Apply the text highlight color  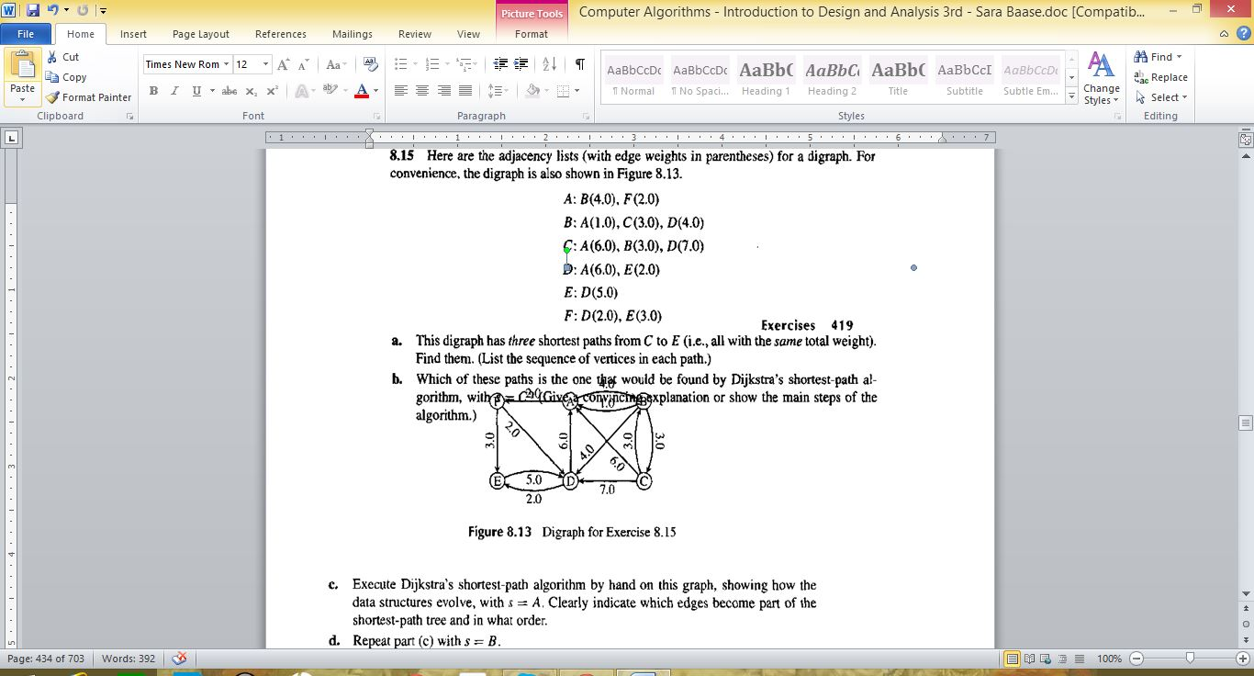click(330, 91)
